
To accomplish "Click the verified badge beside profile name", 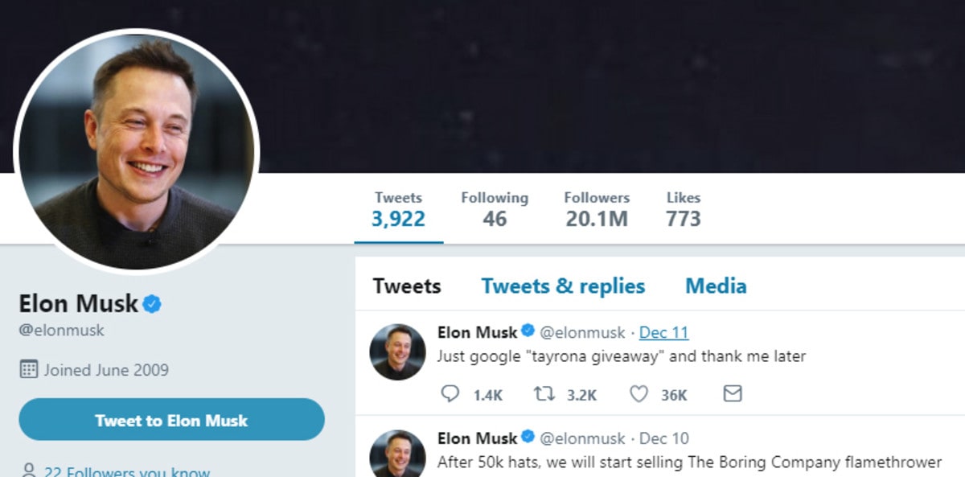I will pos(153,304).
